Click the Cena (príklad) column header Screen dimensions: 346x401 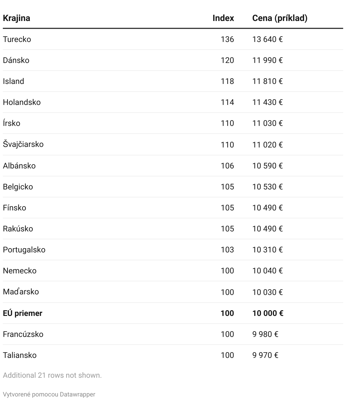pyautogui.click(x=280, y=18)
